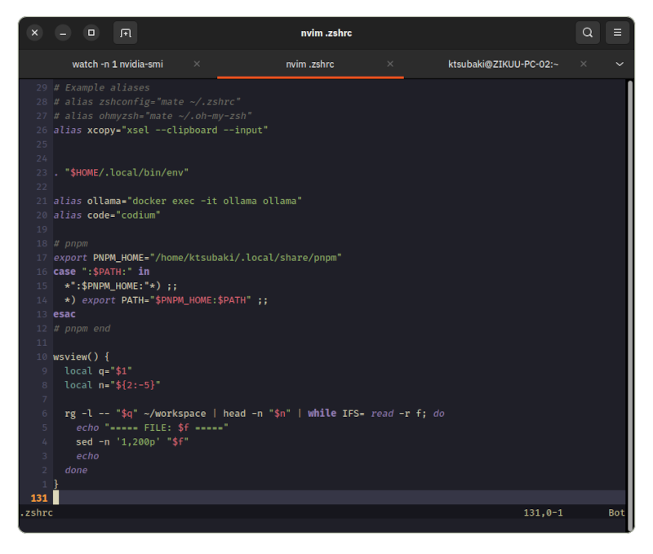Close the "nvim .zshrc" tab
The height and width of the screenshot is (554, 653).
point(390,64)
